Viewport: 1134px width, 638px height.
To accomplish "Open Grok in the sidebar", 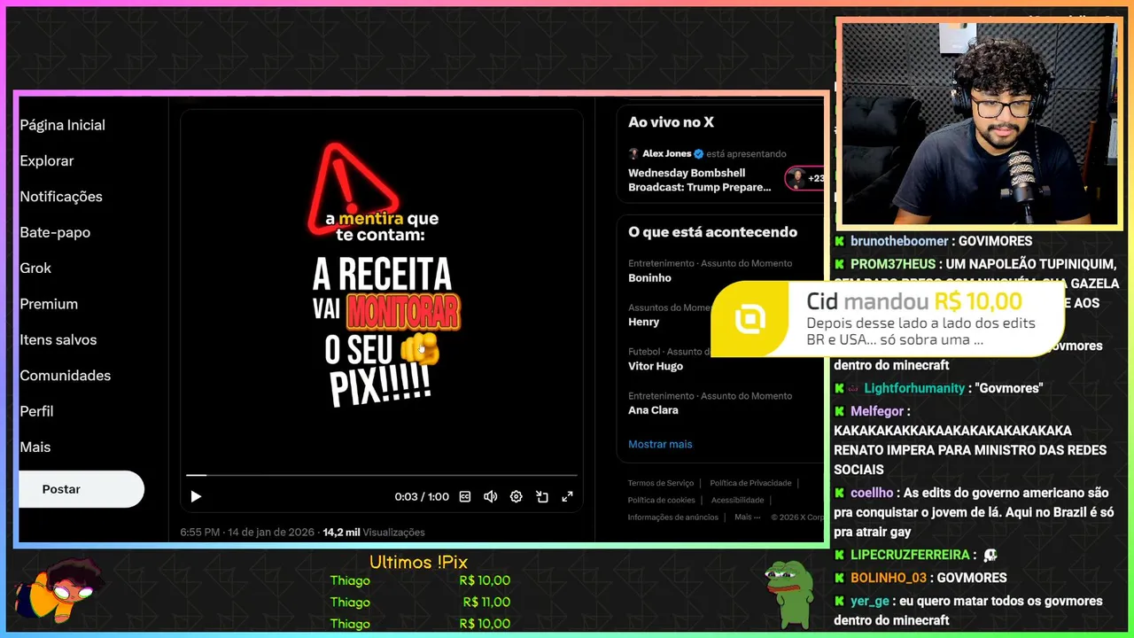I will pyautogui.click(x=35, y=268).
